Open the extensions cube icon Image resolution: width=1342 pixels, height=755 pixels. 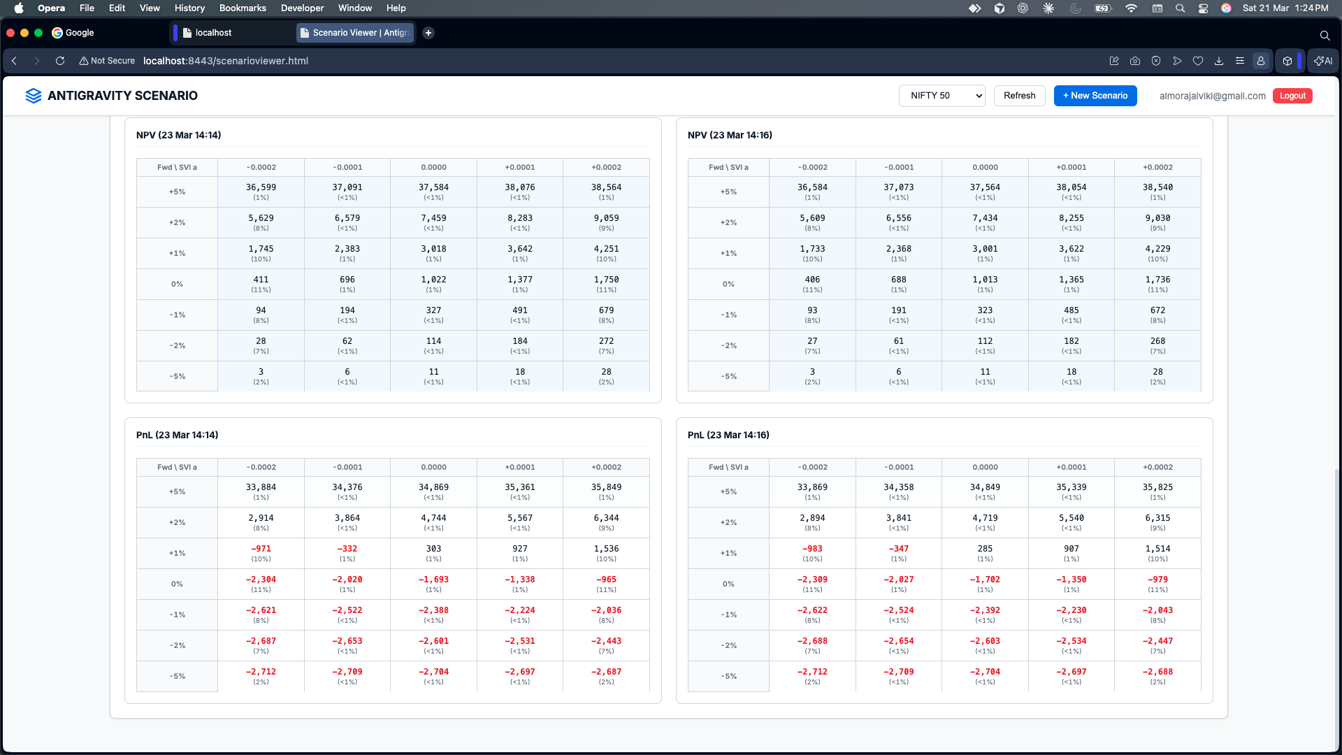tap(1287, 61)
